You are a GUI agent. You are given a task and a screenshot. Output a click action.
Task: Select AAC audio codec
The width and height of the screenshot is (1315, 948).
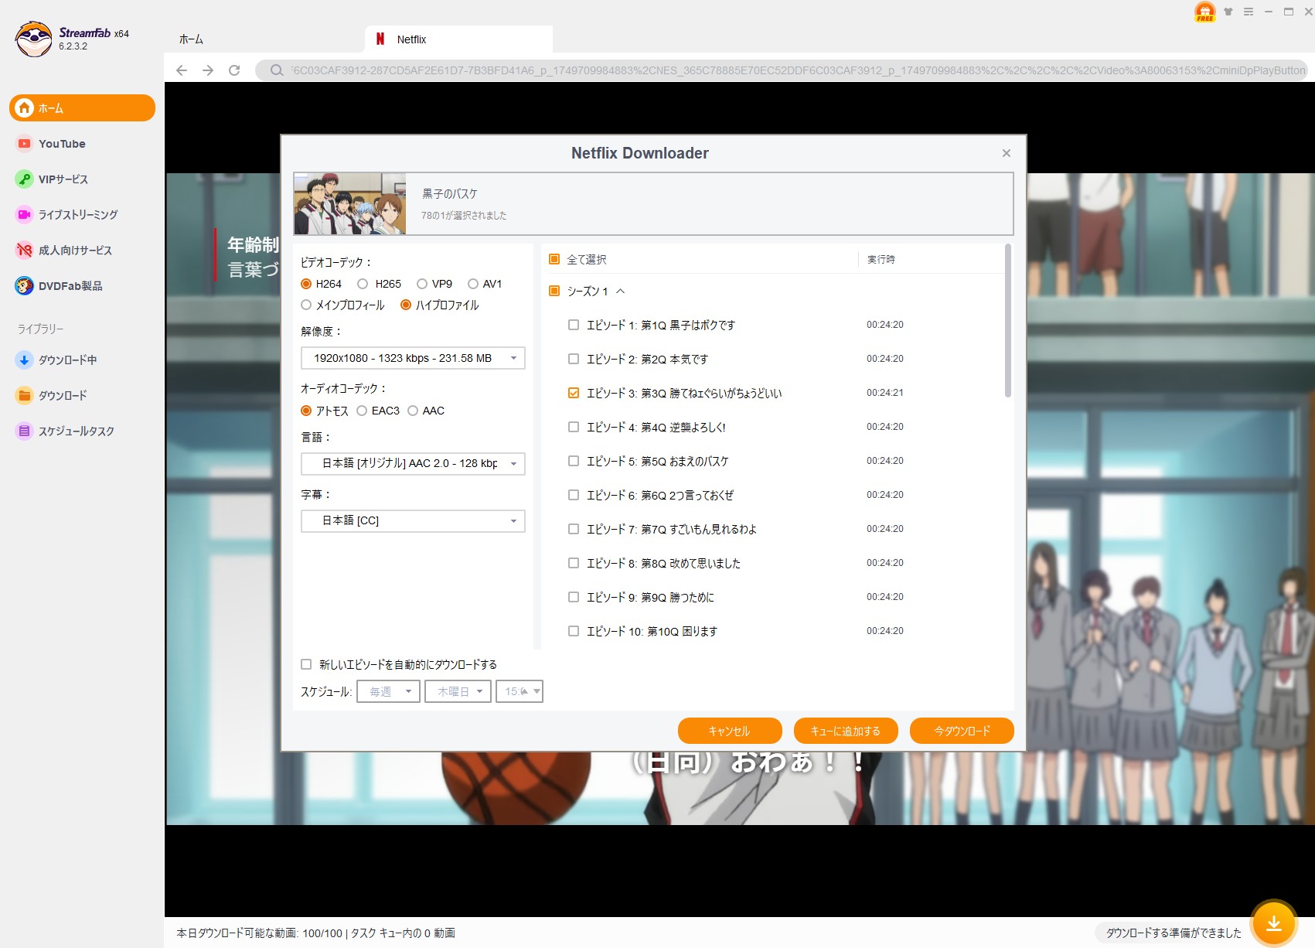(413, 411)
